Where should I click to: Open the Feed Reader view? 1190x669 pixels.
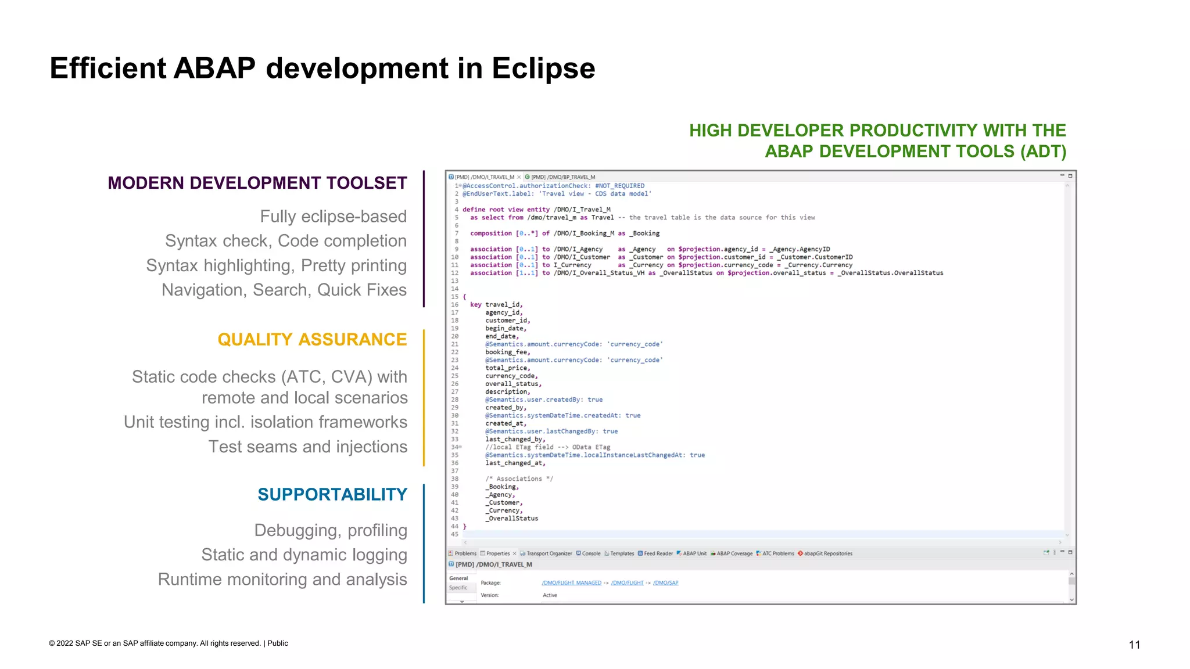(658, 553)
